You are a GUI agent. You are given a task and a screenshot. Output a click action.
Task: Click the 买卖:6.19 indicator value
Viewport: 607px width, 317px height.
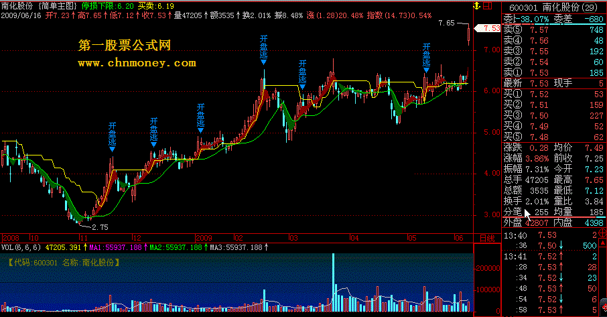[156, 6]
